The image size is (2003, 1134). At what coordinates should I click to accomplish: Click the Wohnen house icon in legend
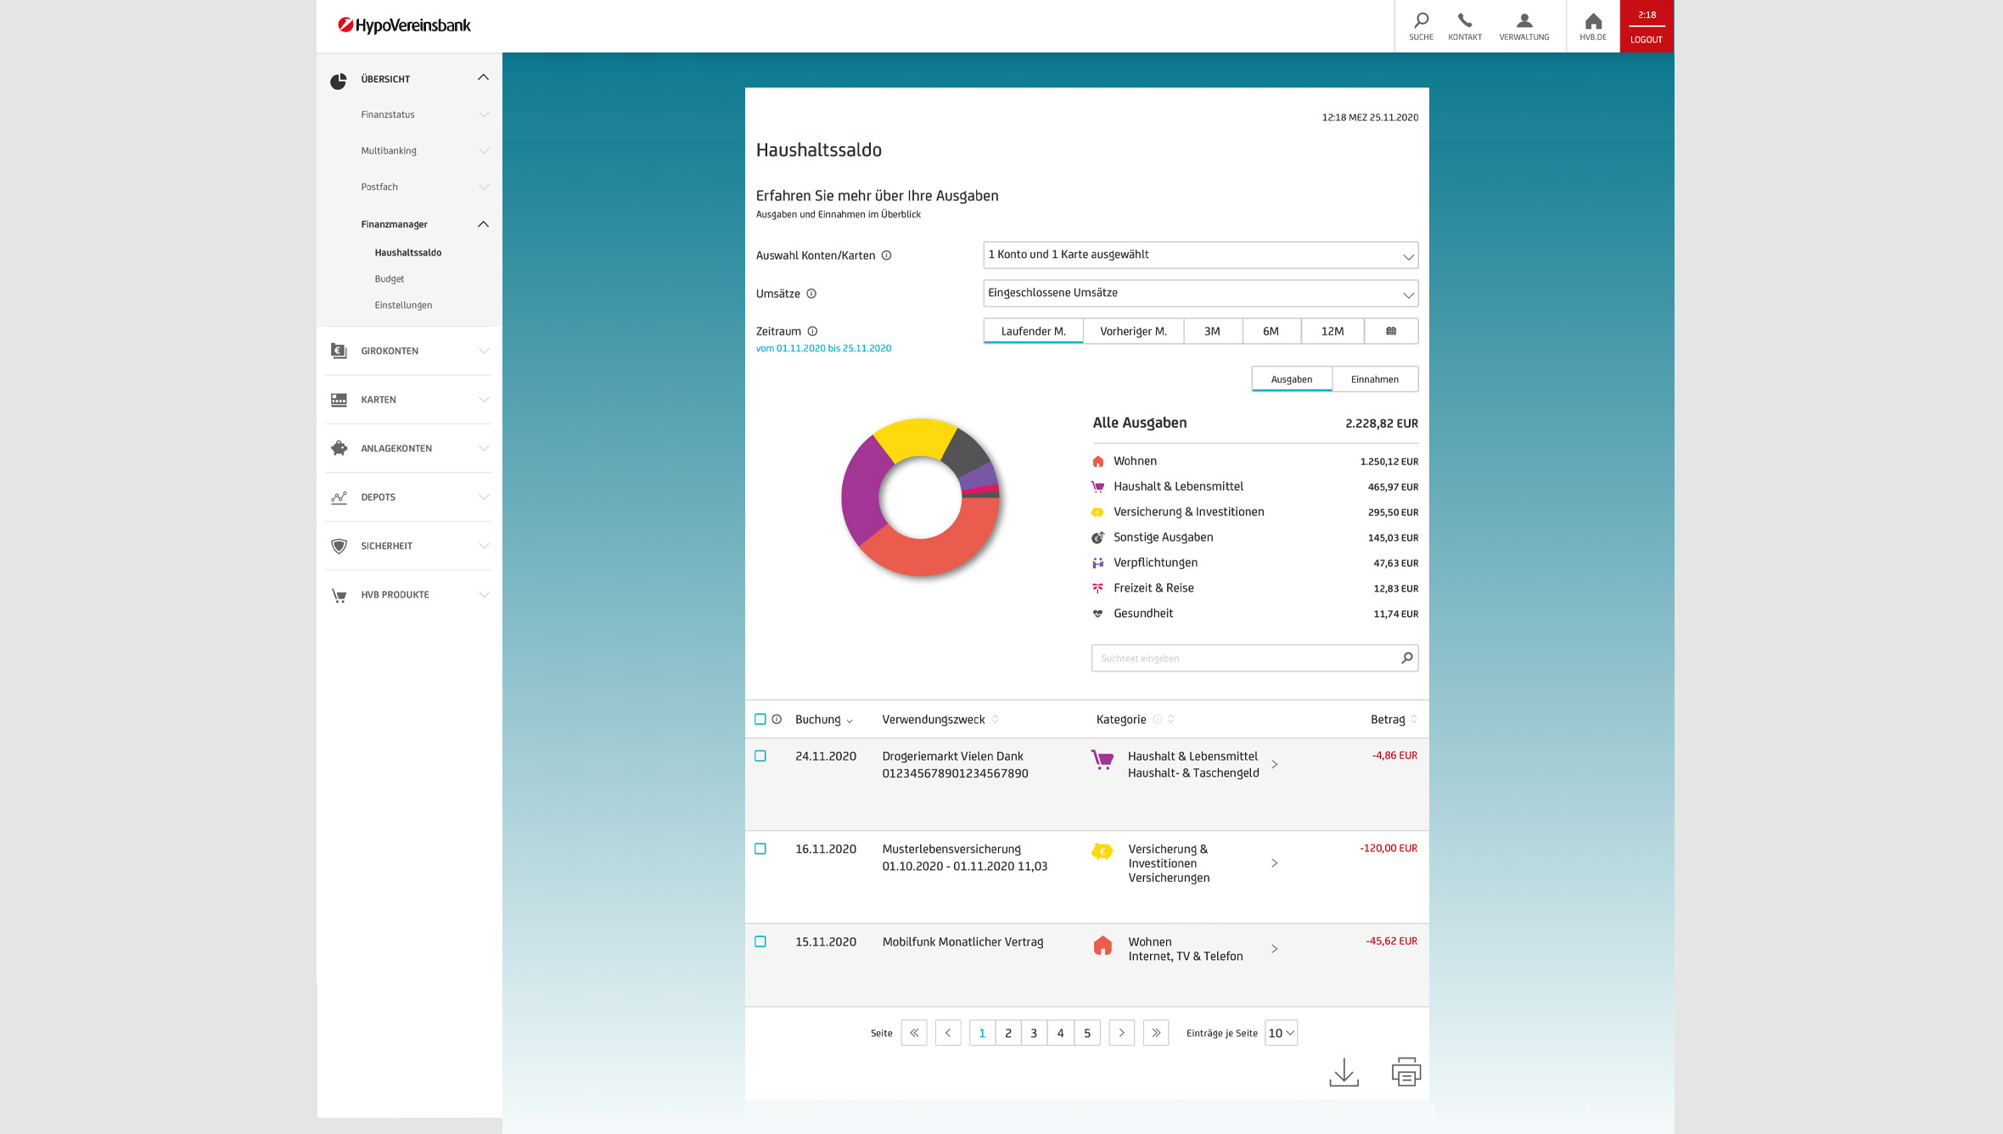pyautogui.click(x=1097, y=462)
